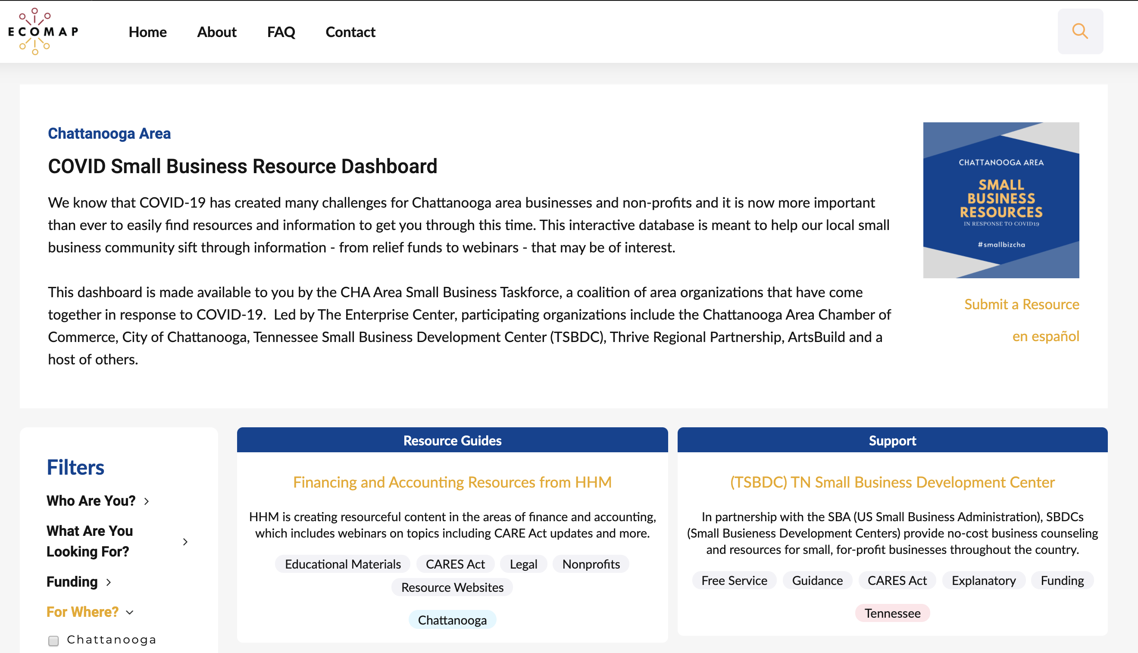
Task: Switch to the en español version
Action: coord(1045,336)
